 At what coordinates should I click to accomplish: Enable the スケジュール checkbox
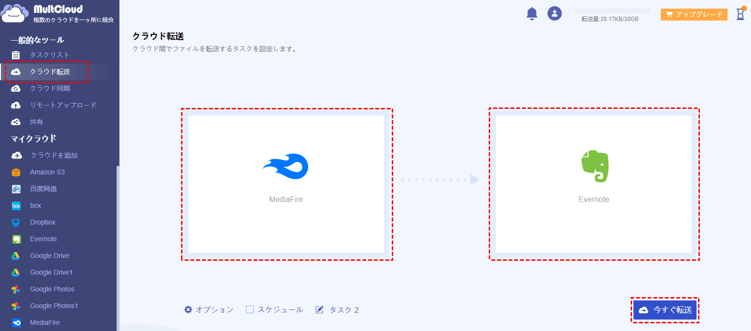(250, 310)
